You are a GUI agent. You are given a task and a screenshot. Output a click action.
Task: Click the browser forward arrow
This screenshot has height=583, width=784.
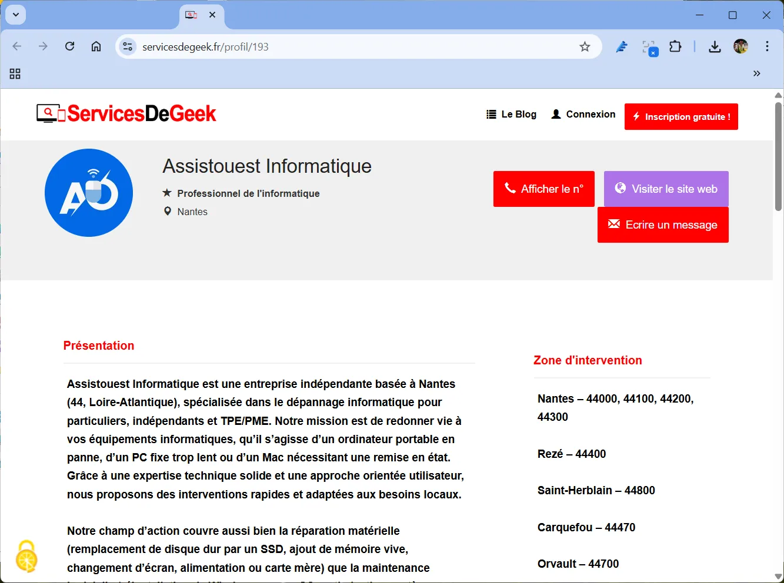43,46
